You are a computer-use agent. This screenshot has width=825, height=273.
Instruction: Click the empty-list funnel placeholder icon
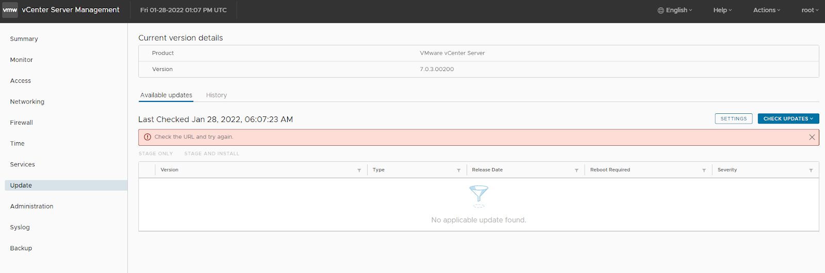click(x=478, y=196)
